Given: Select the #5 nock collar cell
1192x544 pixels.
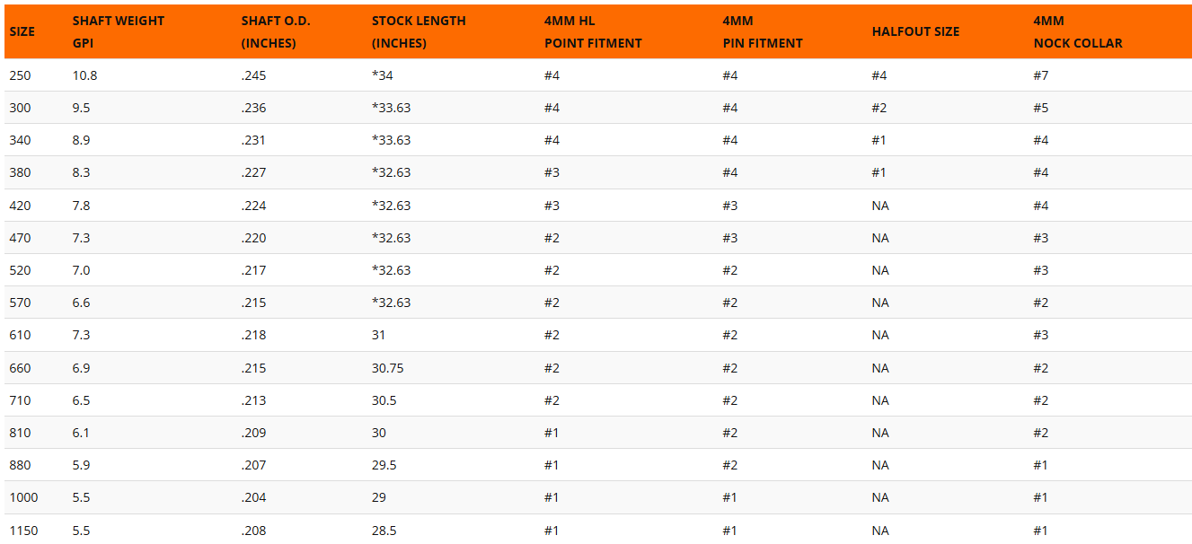Looking at the screenshot, I should pyautogui.click(x=1040, y=108).
